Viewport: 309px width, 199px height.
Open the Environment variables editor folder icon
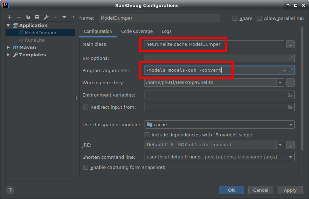pos(290,95)
